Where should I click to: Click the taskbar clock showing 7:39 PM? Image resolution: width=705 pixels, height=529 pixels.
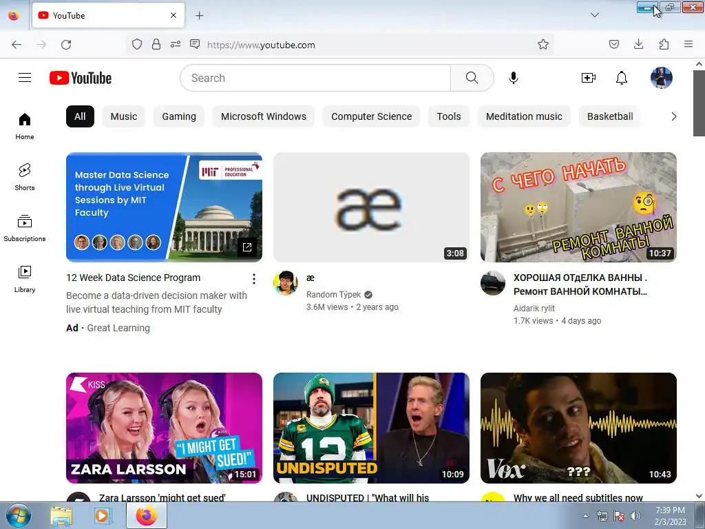click(x=670, y=516)
